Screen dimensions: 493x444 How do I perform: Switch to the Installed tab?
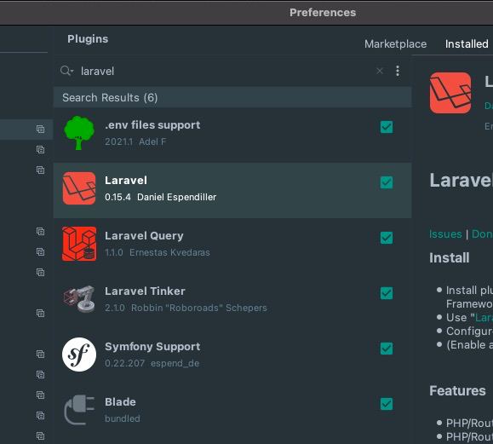[467, 44]
